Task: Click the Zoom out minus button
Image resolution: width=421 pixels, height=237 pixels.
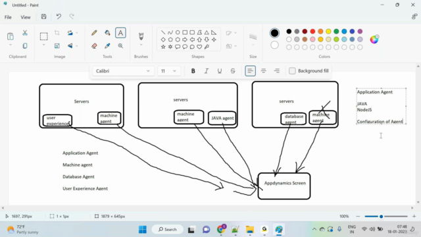Action: pyautogui.click(x=358, y=217)
